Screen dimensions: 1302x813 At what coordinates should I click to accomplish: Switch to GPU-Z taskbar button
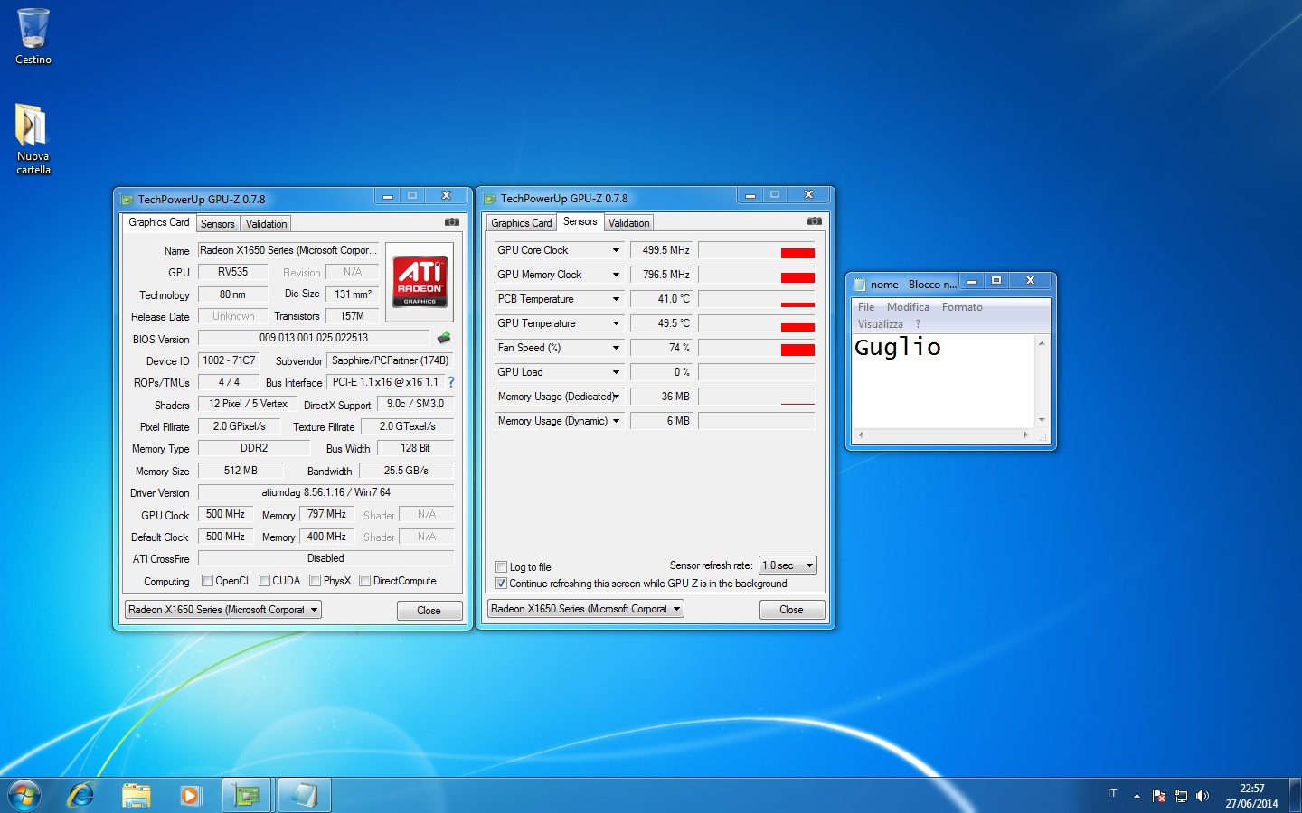point(247,796)
